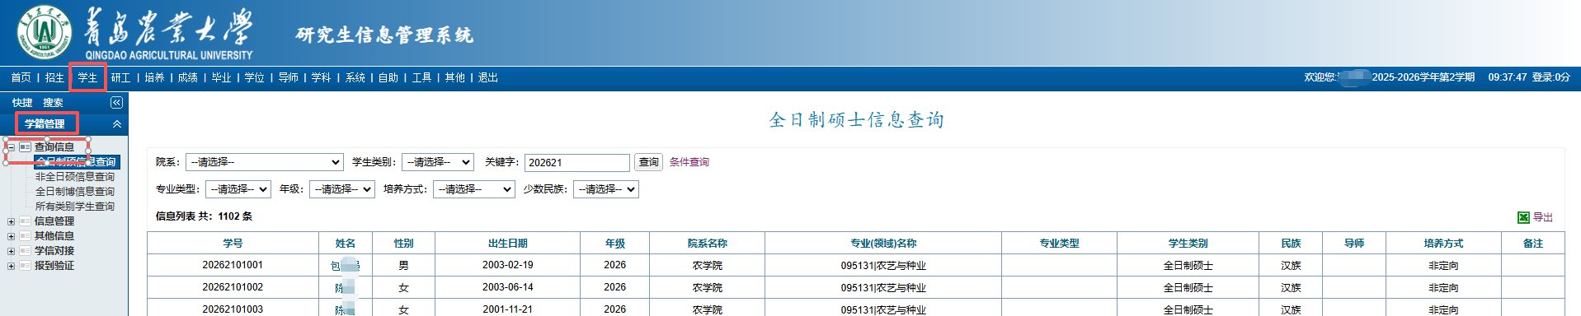Screen dimensions: 1581x316
Task: Click birth date 2003-02-19
Action: 508,265
